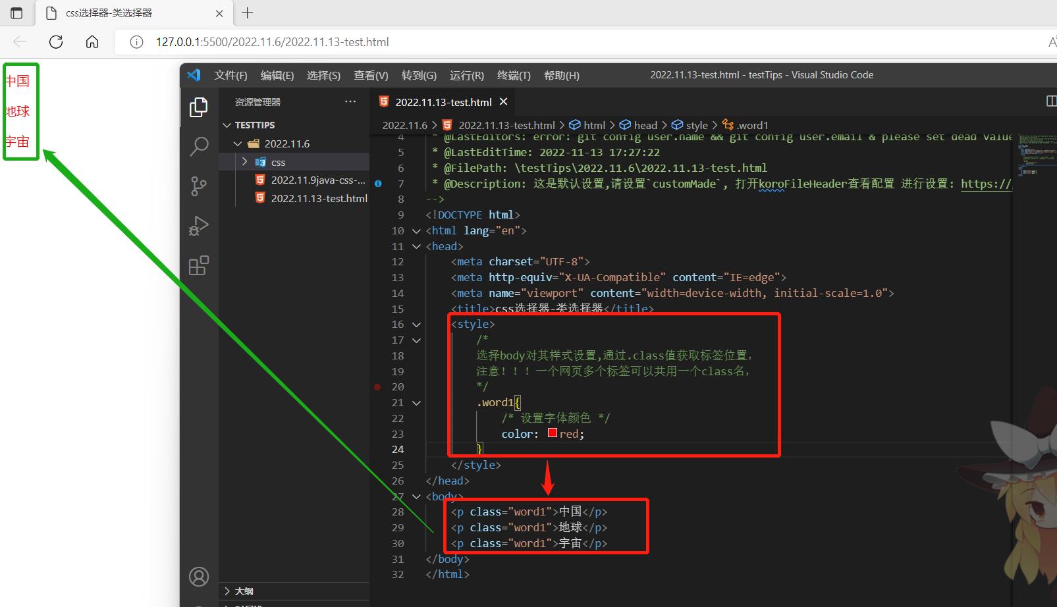Open a new browser tab
This screenshot has width=1057, height=607.
(248, 13)
